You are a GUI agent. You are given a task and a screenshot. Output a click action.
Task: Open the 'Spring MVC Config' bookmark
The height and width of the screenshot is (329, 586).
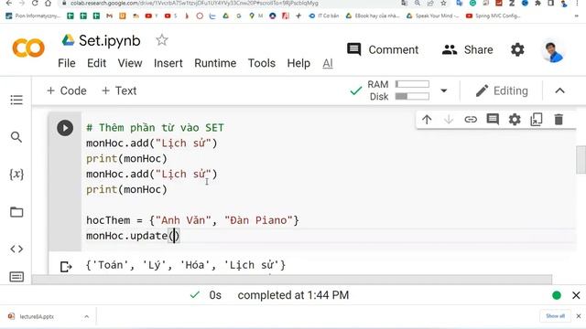494,16
